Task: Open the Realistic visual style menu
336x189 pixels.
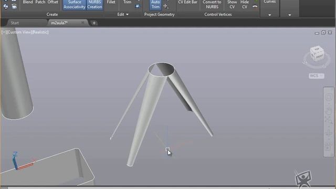Action: (40, 32)
